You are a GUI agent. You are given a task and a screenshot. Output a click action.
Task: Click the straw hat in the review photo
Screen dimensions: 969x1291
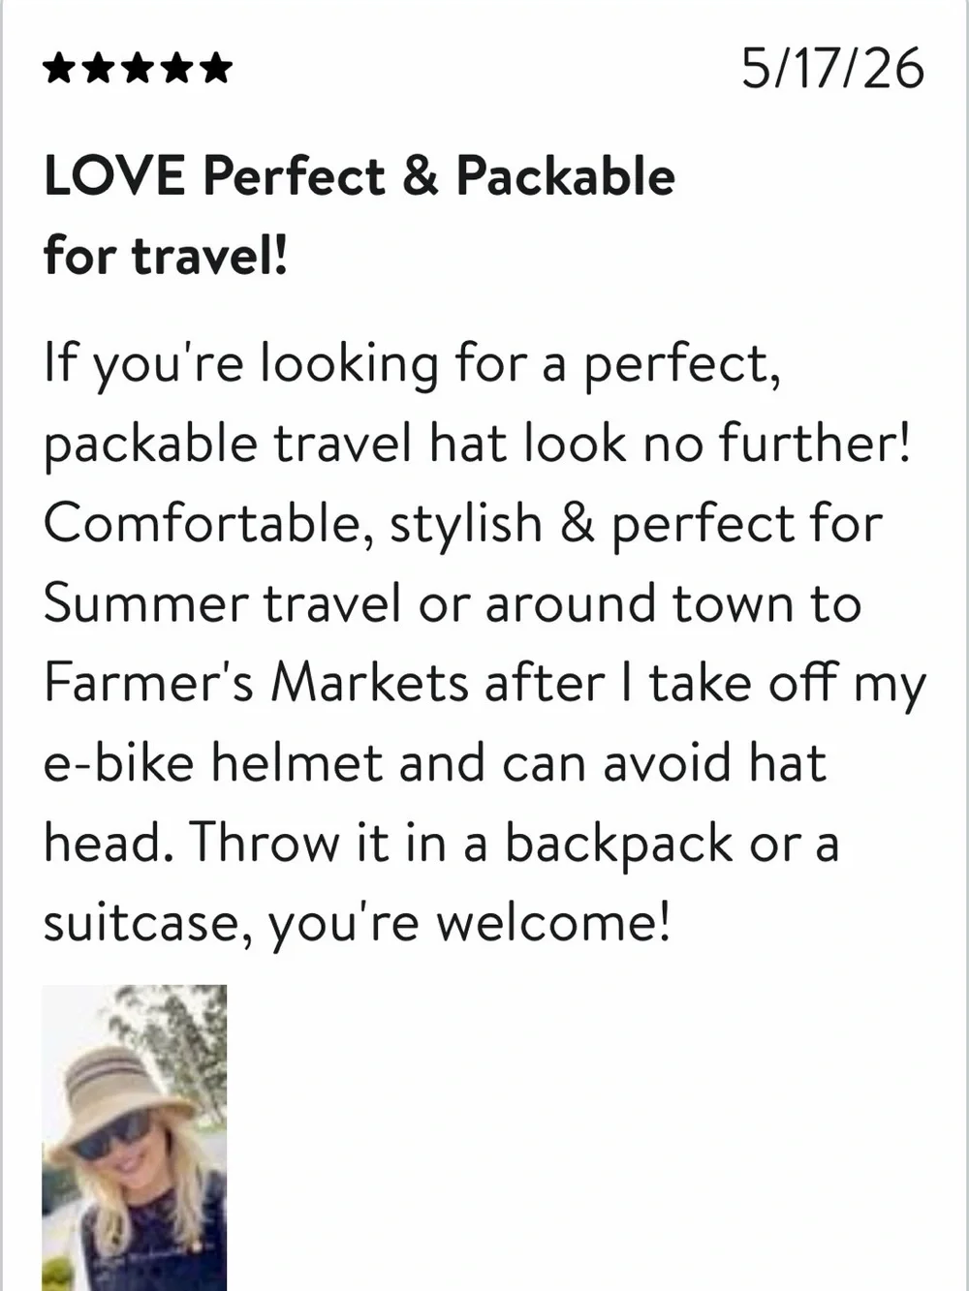click(x=109, y=1094)
